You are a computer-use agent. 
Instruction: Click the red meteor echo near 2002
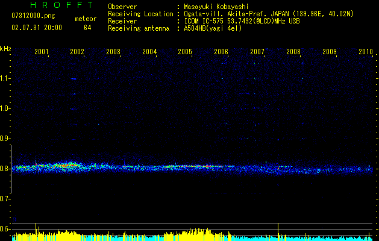pyautogui.click(x=67, y=166)
